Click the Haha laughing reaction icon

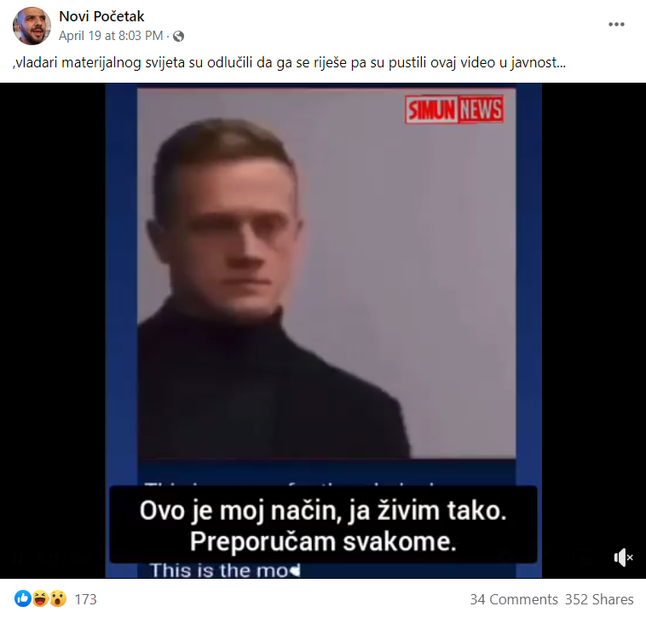point(40,598)
